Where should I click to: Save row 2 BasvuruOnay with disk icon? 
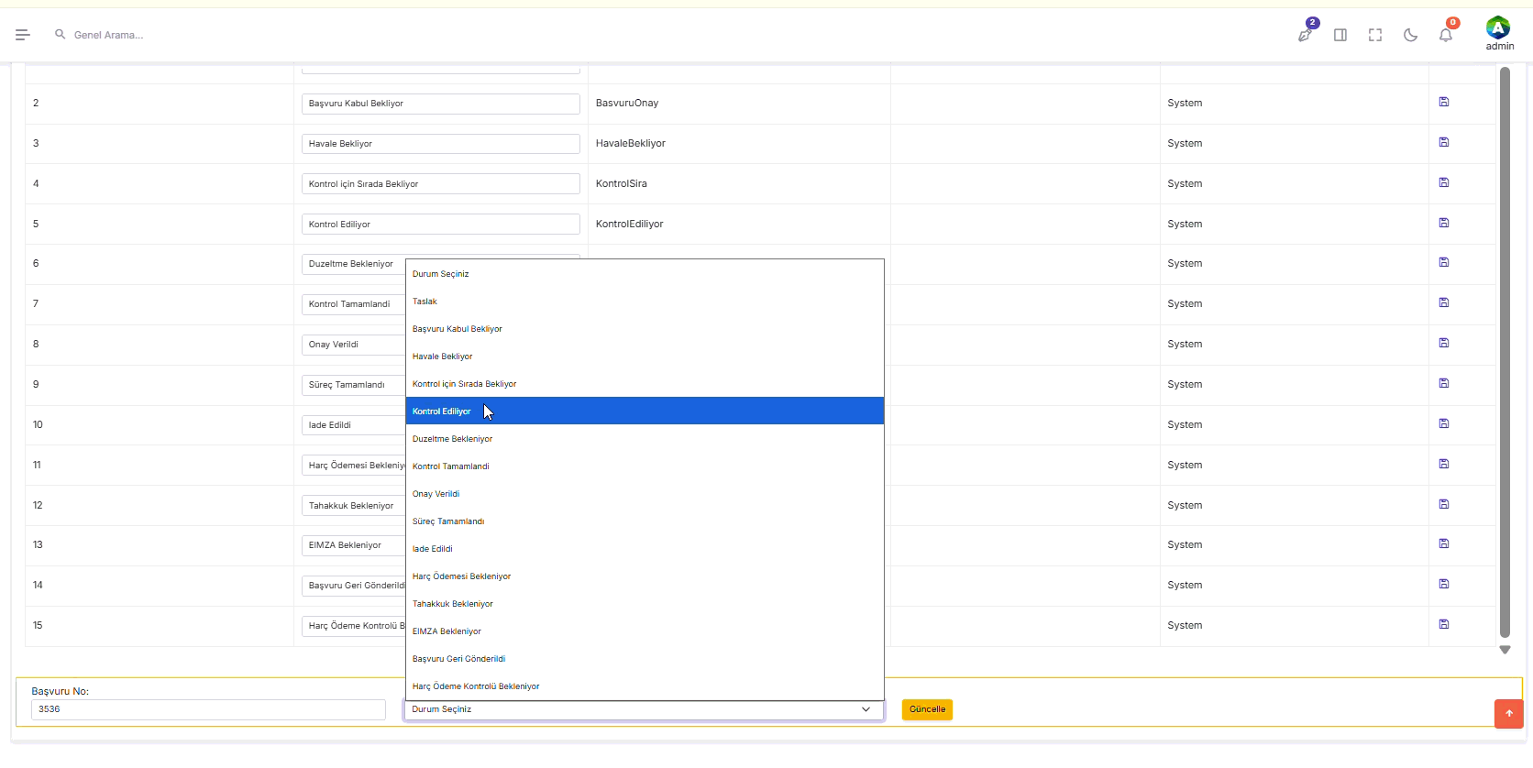coord(1444,102)
